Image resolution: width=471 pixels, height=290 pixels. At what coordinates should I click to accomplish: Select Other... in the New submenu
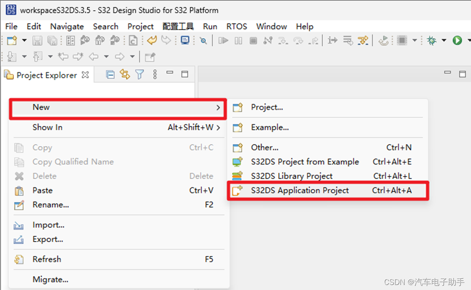point(328,147)
